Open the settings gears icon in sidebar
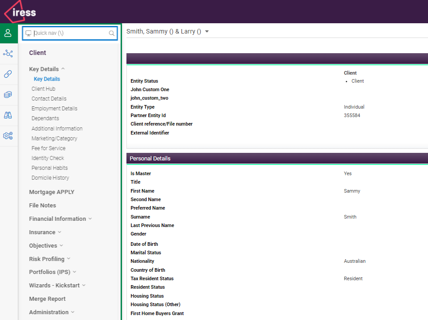Screen dimensions: 428x320 pos(8,136)
